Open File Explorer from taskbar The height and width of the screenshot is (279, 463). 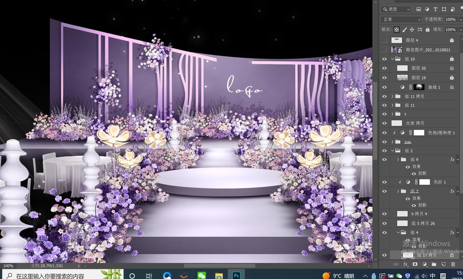click(219, 276)
